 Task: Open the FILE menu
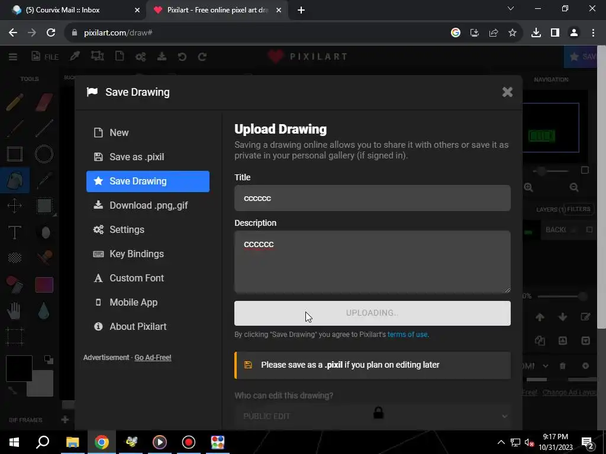(x=45, y=57)
